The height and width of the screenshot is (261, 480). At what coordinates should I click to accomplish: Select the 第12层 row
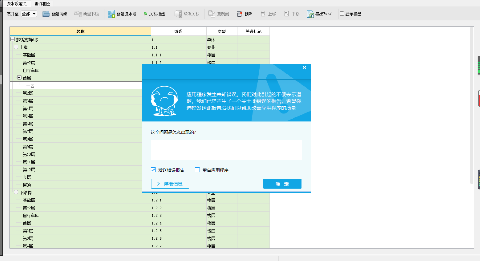pyautogui.click(x=76, y=170)
